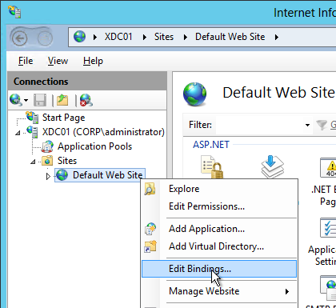Click the Up folder icon in Connections toolbar
The height and width of the screenshot is (308, 336).
pyautogui.click(x=62, y=100)
